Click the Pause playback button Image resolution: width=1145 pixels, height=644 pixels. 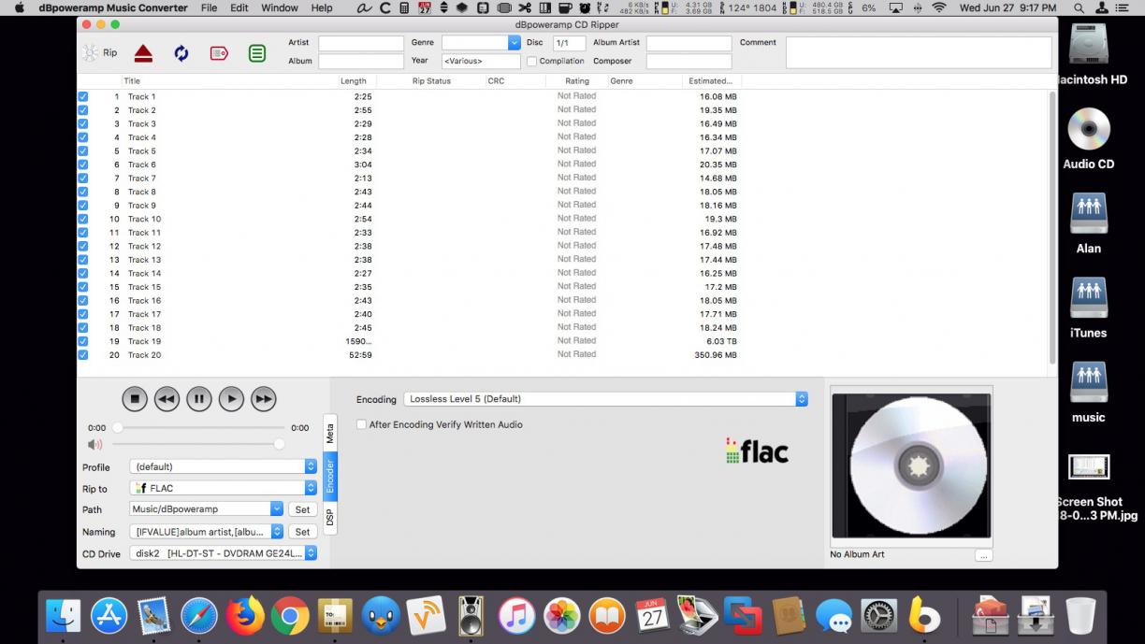tap(198, 399)
